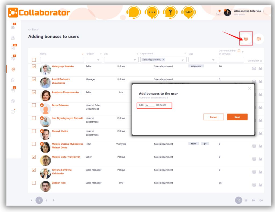Sort by Position column

point(101,54)
